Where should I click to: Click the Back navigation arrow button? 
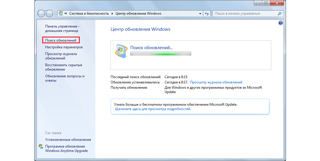(x=41, y=14)
